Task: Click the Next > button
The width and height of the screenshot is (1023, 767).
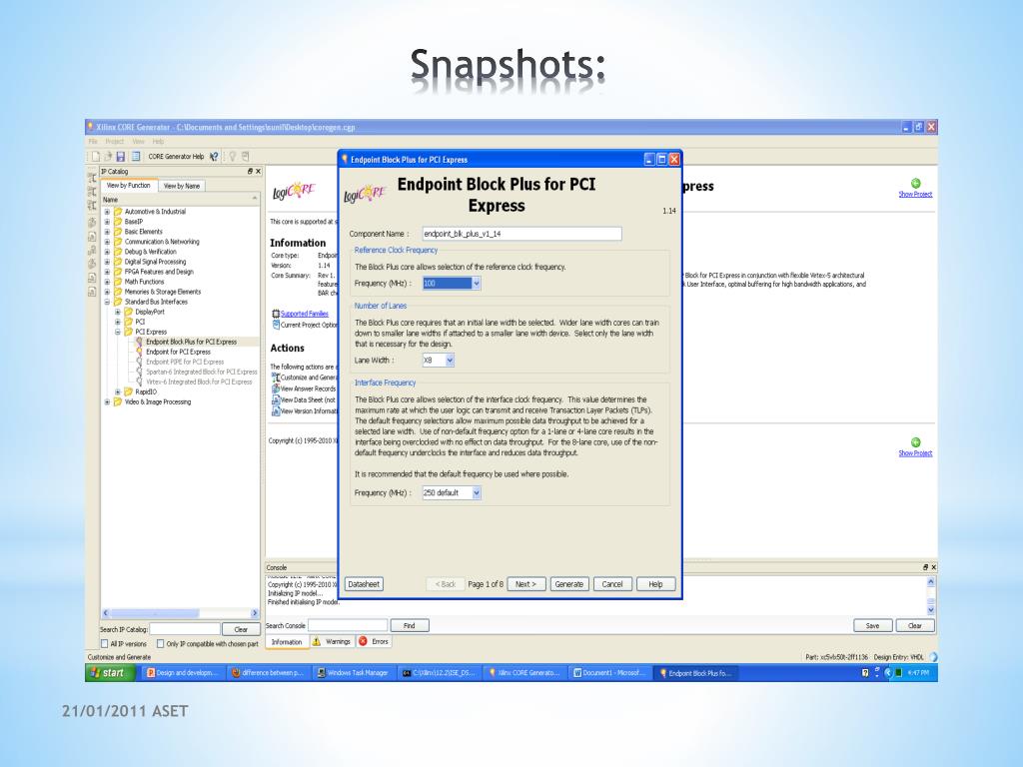Action: [525, 584]
